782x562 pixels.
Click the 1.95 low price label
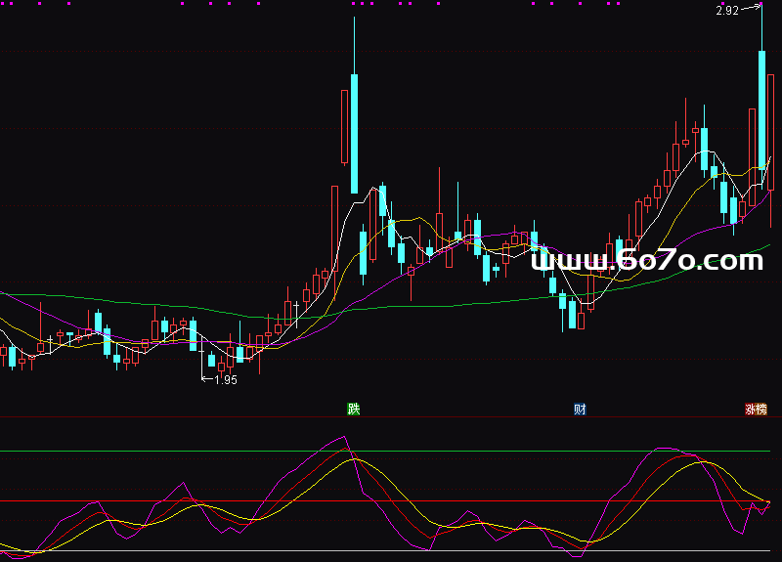(x=226, y=380)
